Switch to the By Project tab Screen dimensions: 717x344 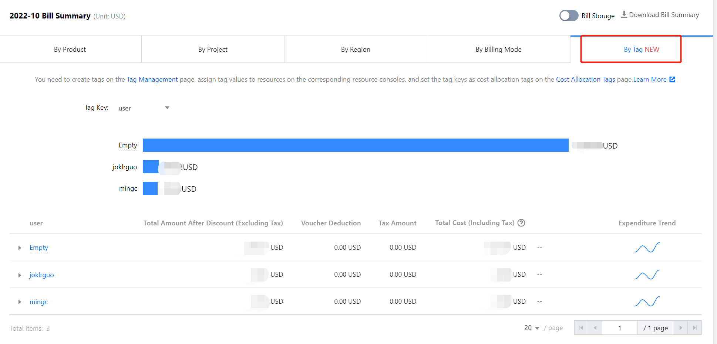point(213,50)
